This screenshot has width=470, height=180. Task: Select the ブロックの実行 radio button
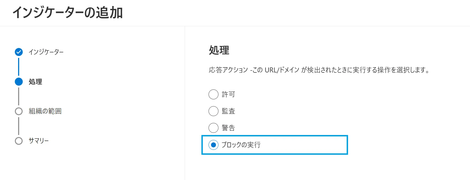coord(213,145)
